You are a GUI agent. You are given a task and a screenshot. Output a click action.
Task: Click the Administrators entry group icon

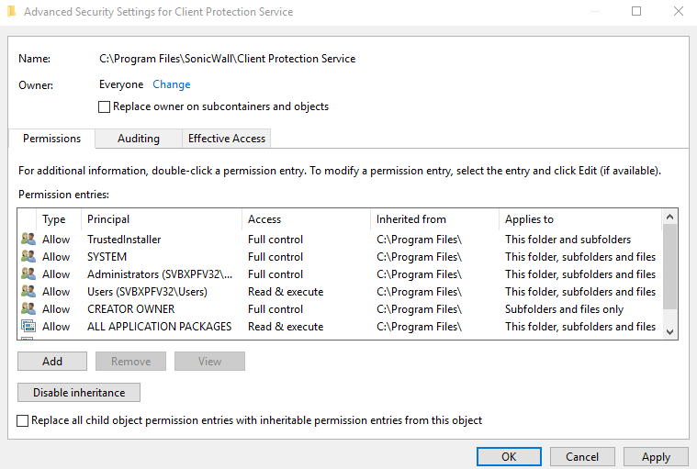(x=28, y=274)
